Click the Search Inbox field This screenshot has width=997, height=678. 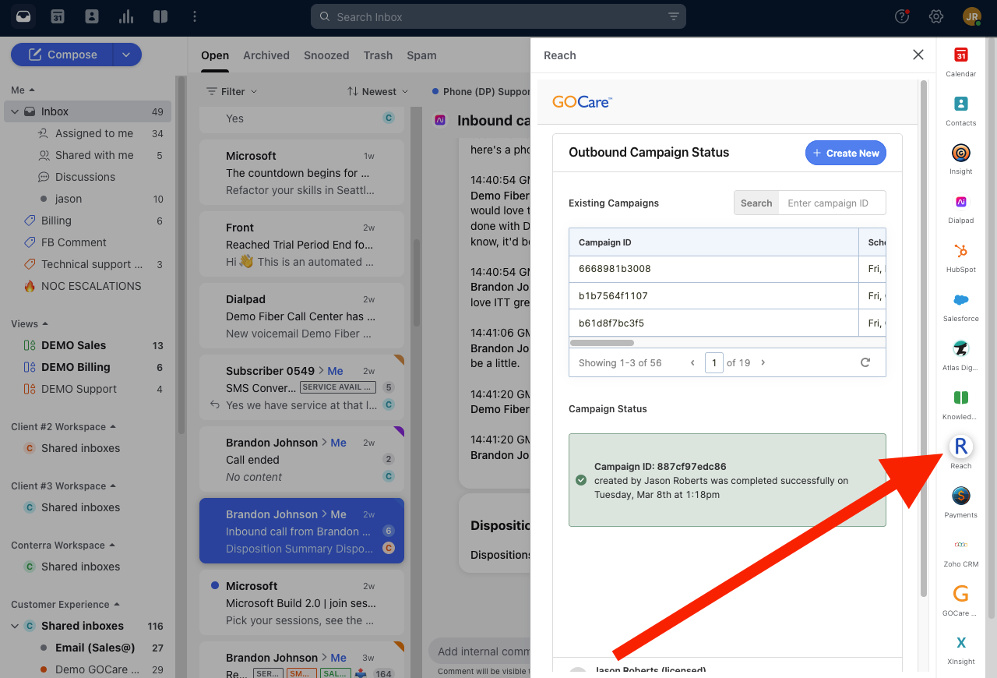click(498, 16)
